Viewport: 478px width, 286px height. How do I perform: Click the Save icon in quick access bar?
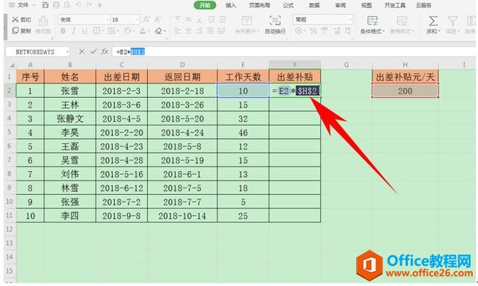click(x=45, y=5)
